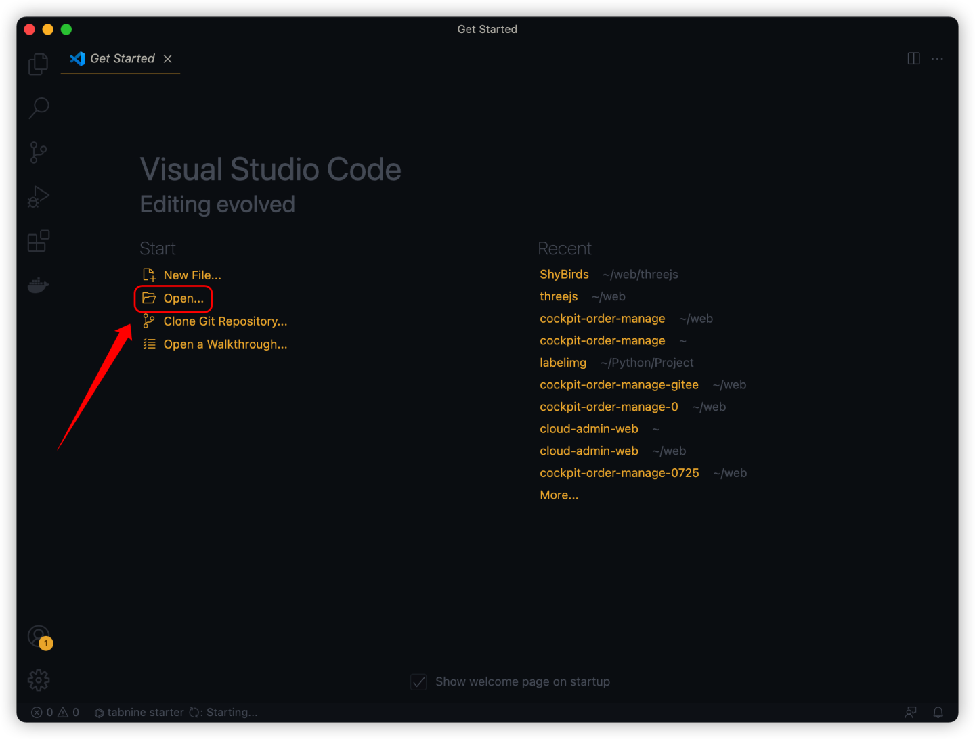
Task: Open the Search view in activity bar
Action: pos(39,108)
